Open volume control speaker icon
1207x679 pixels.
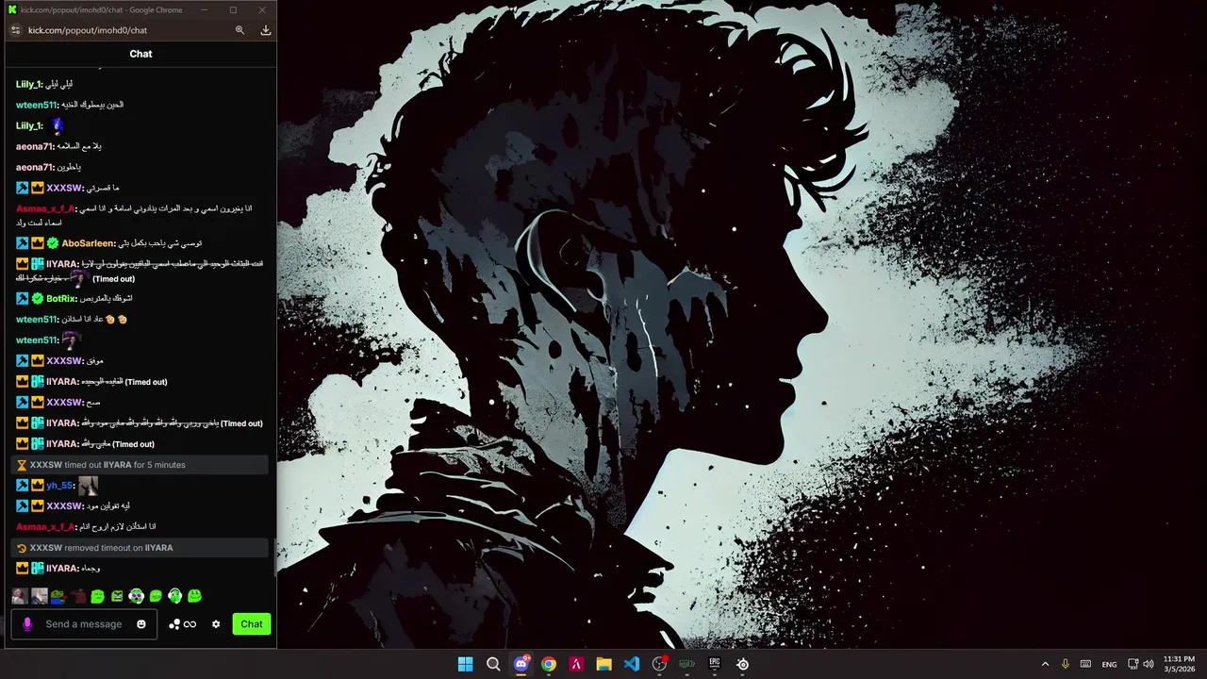point(1149,664)
